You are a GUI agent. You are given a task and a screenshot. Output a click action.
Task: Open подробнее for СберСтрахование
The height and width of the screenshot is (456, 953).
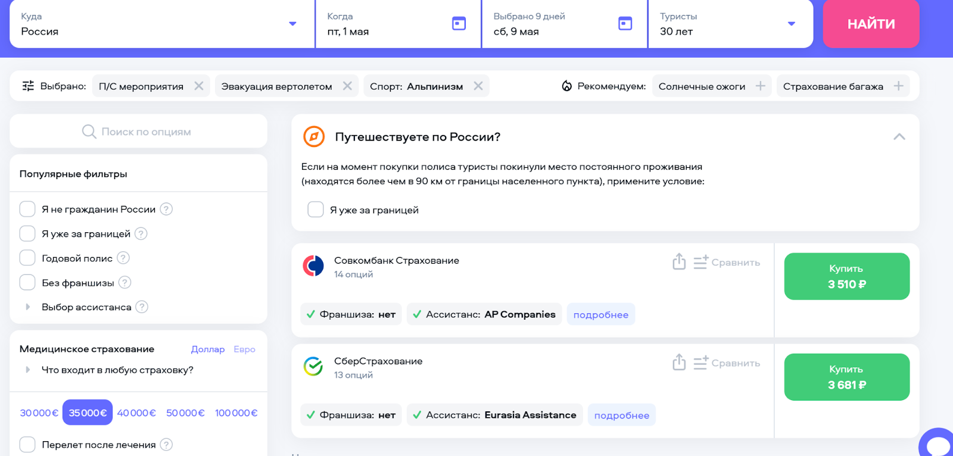[622, 415]
